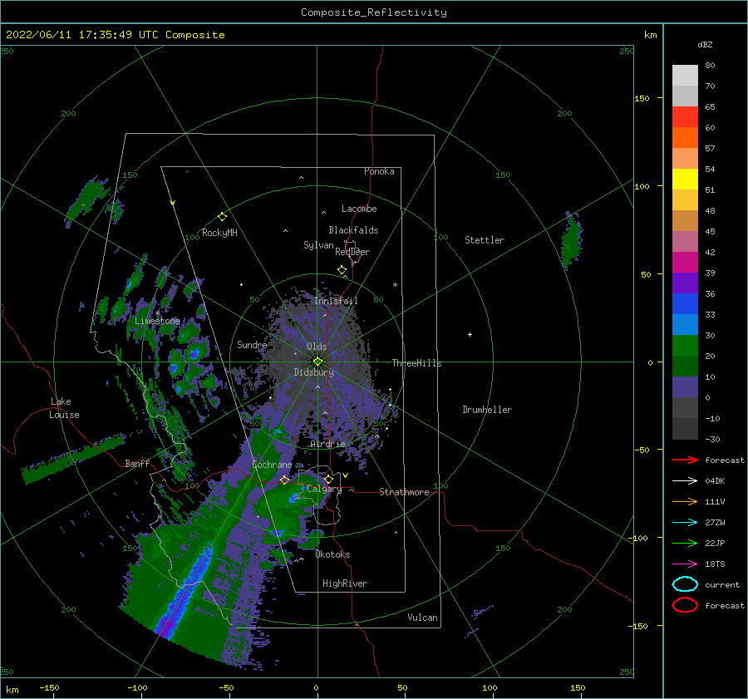
Task: Select the pink 45 dBZ swatch
Action: (x=685, y=241)
